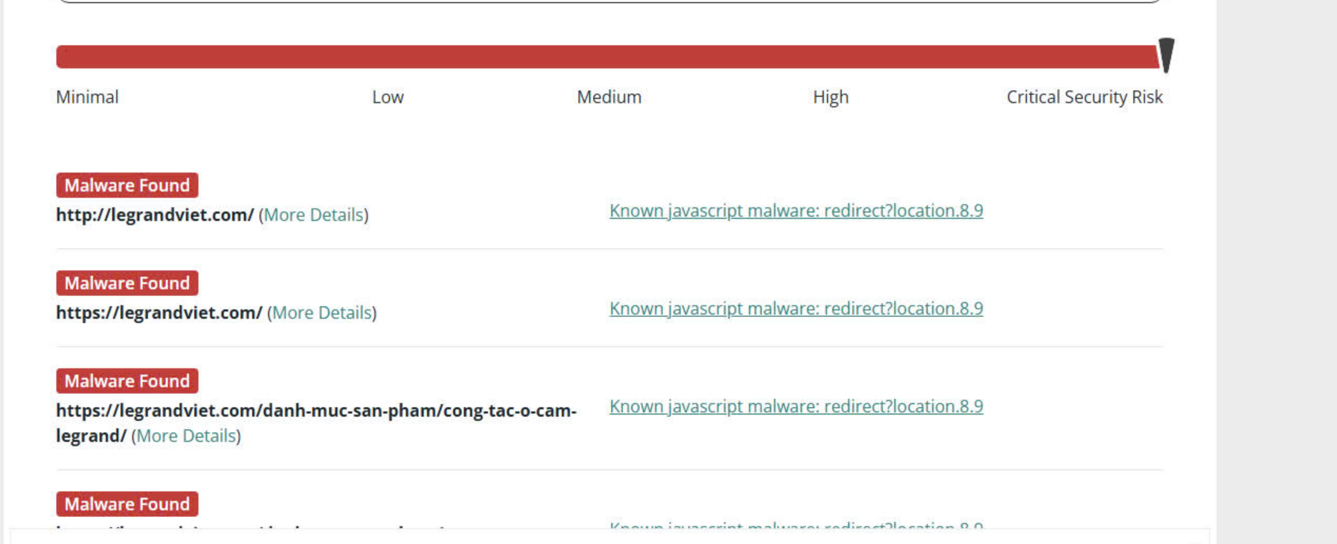This screenshot has height=544, width=1337.
Task: Click the risk meter pointer marker
Action: point(1166,55)
